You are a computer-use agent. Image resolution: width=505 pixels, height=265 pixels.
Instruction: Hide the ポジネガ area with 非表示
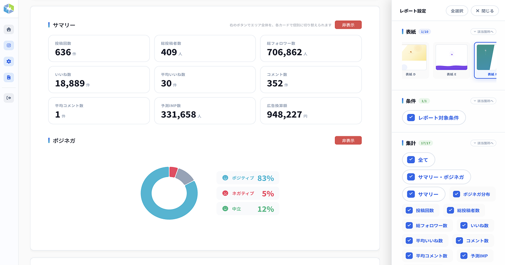pyautogui.click(x=348, y=140)
